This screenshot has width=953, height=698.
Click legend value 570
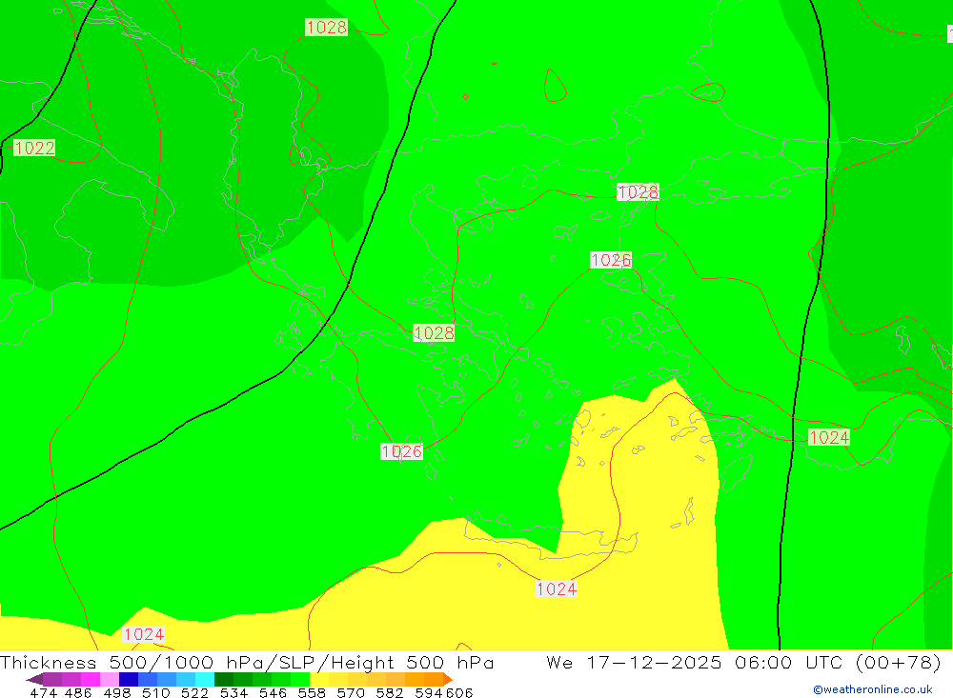pos(350,692)
